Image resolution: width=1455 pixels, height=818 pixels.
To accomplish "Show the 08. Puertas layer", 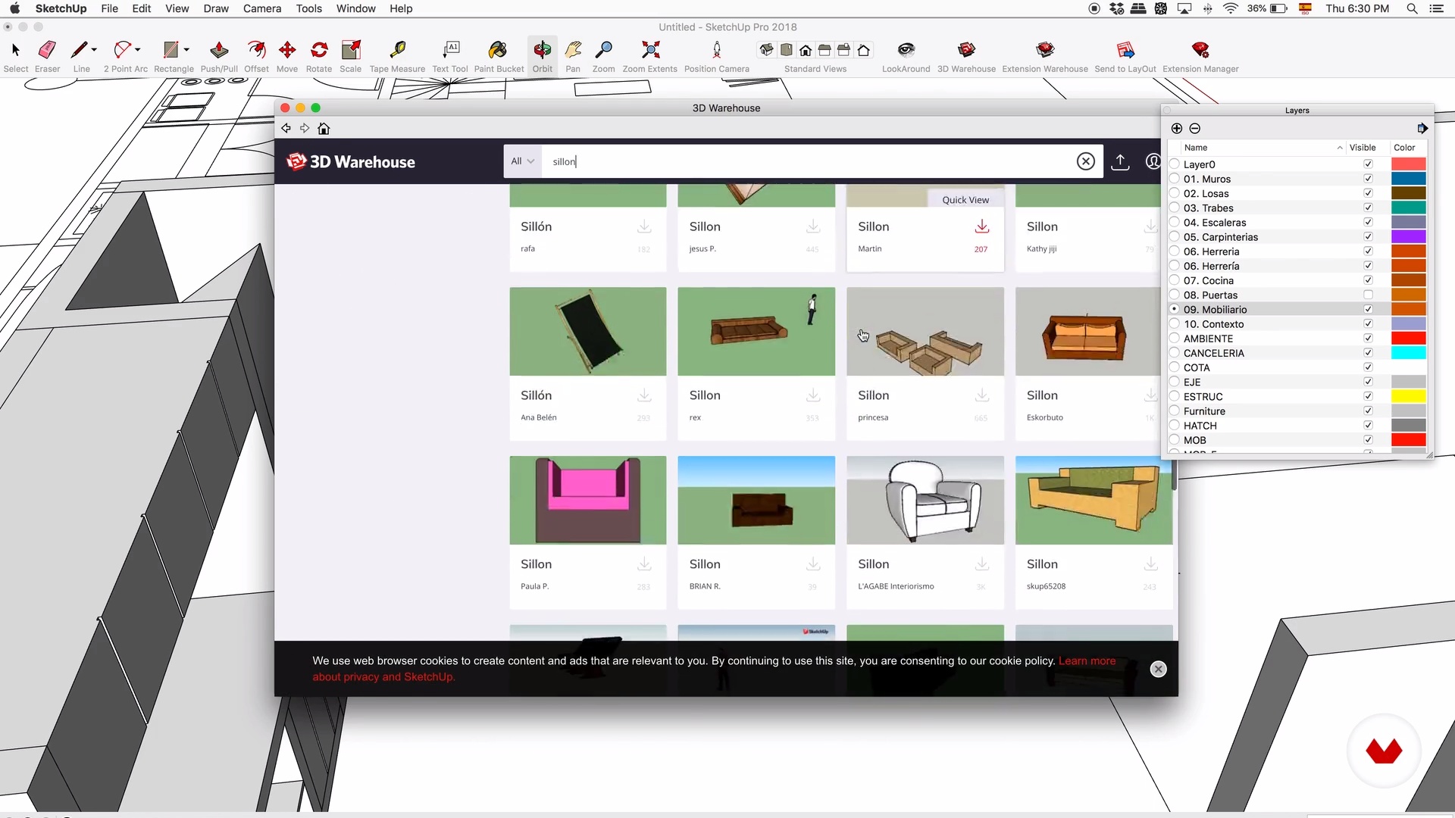I will [1368, 295].
